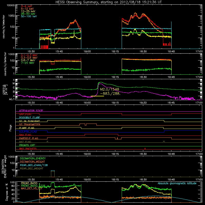205x205 pixels.
Task: Click the green '25-50 keV' legend label
Action: 28,14
